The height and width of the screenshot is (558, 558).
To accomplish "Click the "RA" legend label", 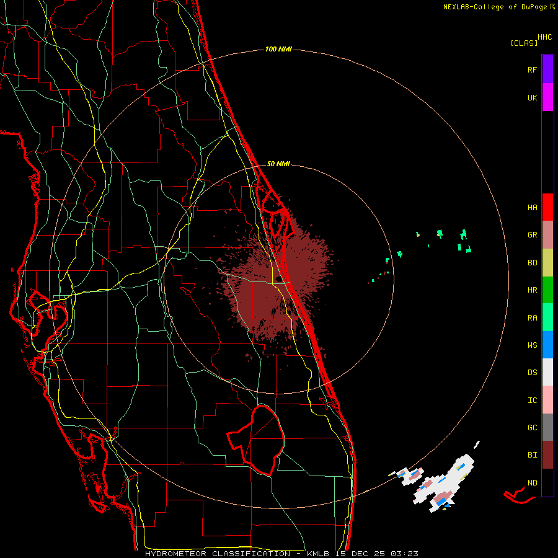I will [x=532, y=318].
